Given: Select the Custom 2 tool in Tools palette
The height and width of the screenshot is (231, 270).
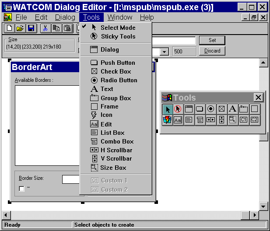Looking at the screenshot, I should pos(255,120).
